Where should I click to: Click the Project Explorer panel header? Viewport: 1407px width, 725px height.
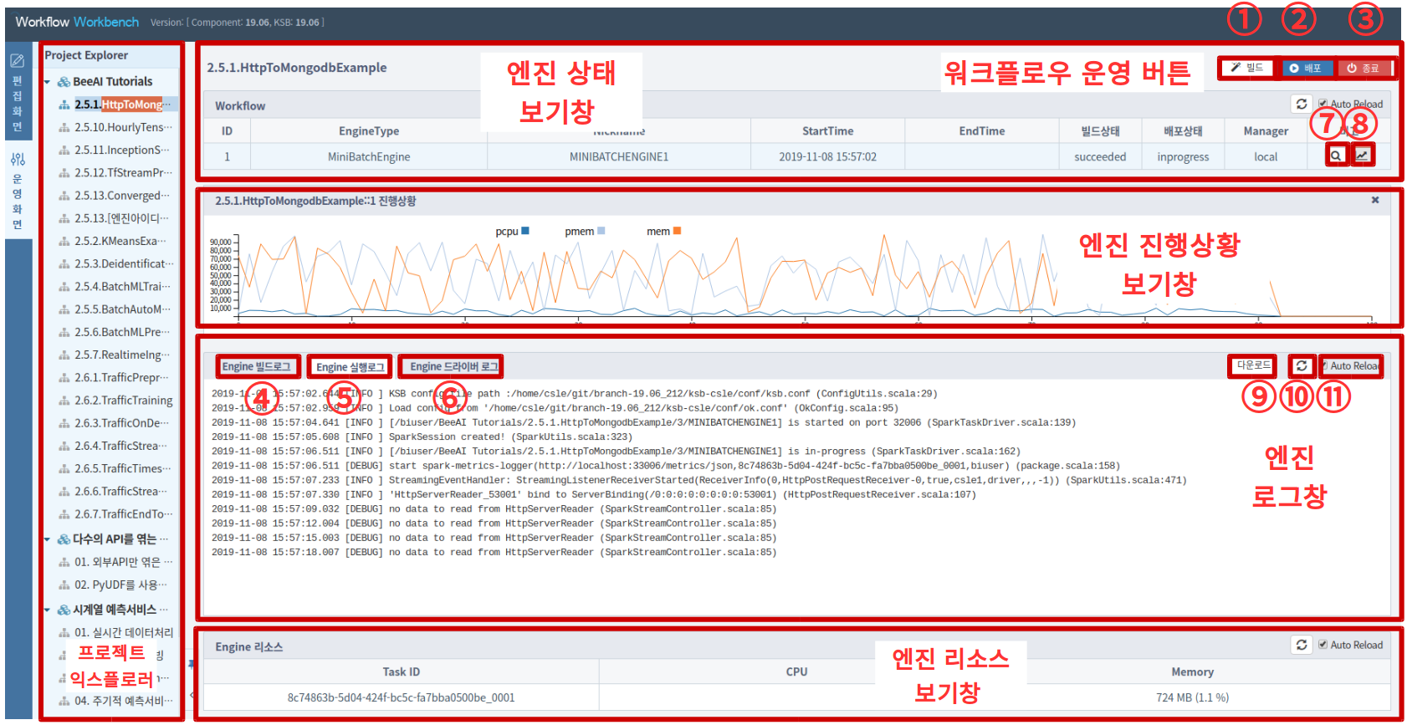(x=86, y=55)
